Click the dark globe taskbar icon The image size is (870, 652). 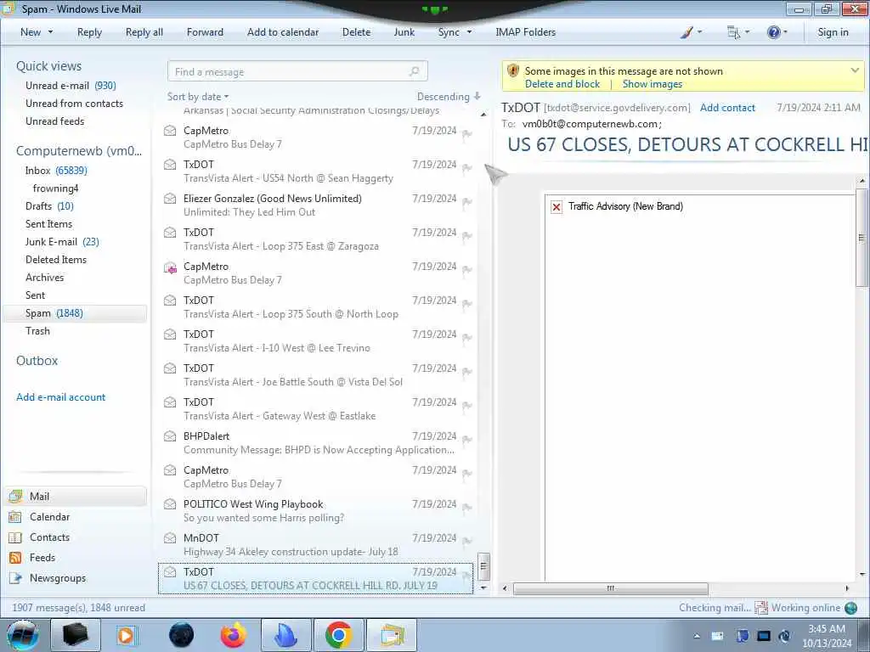tap(181, 635)
